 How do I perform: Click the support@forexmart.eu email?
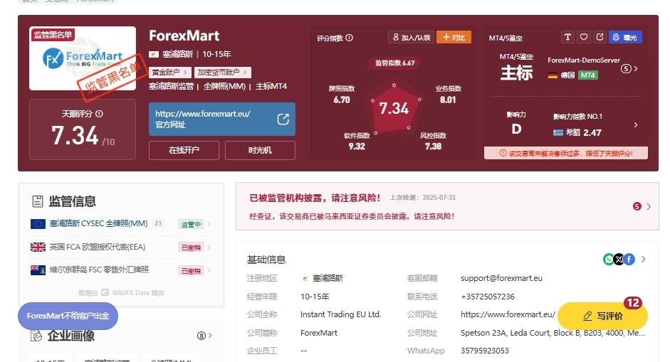tap(501, 278)
